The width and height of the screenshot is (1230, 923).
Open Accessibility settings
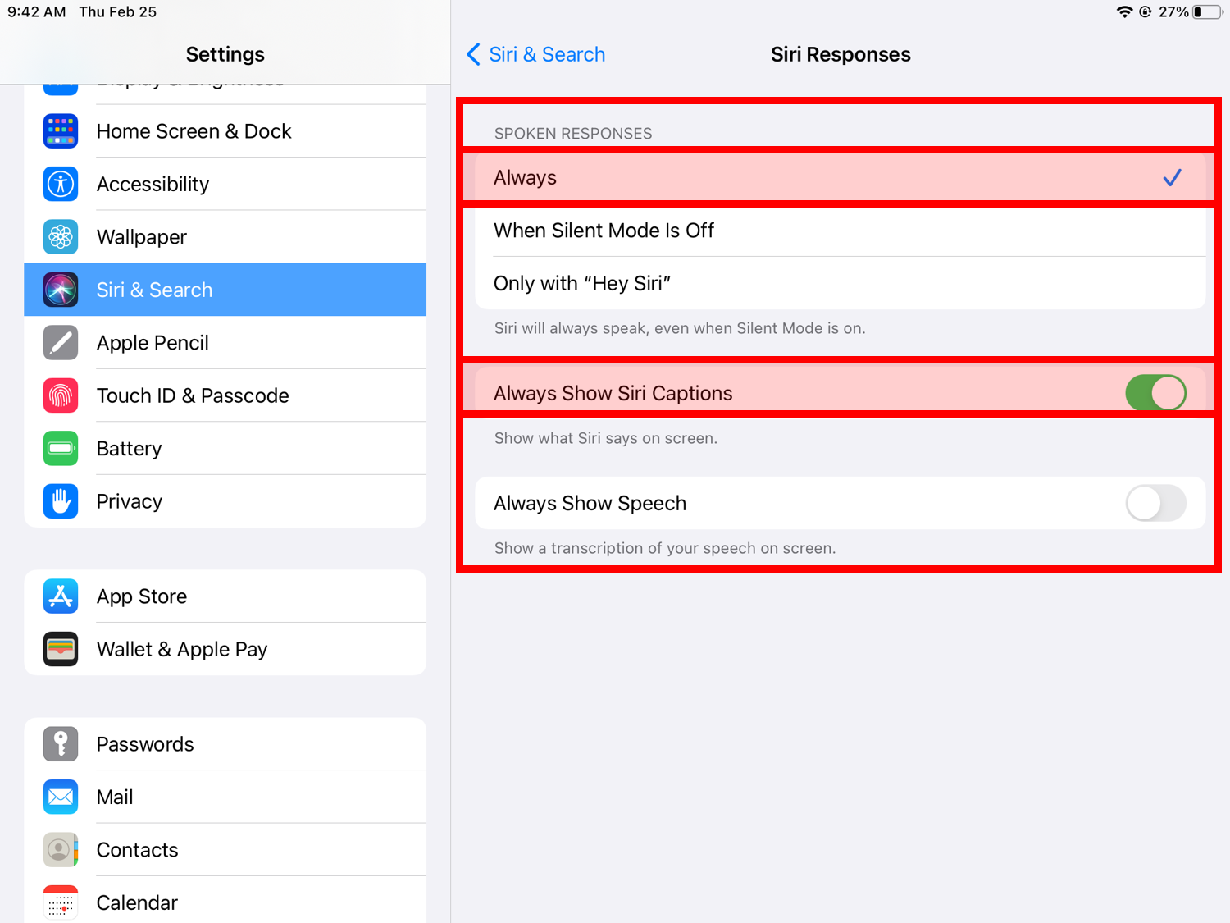click(x=225, y=184)
